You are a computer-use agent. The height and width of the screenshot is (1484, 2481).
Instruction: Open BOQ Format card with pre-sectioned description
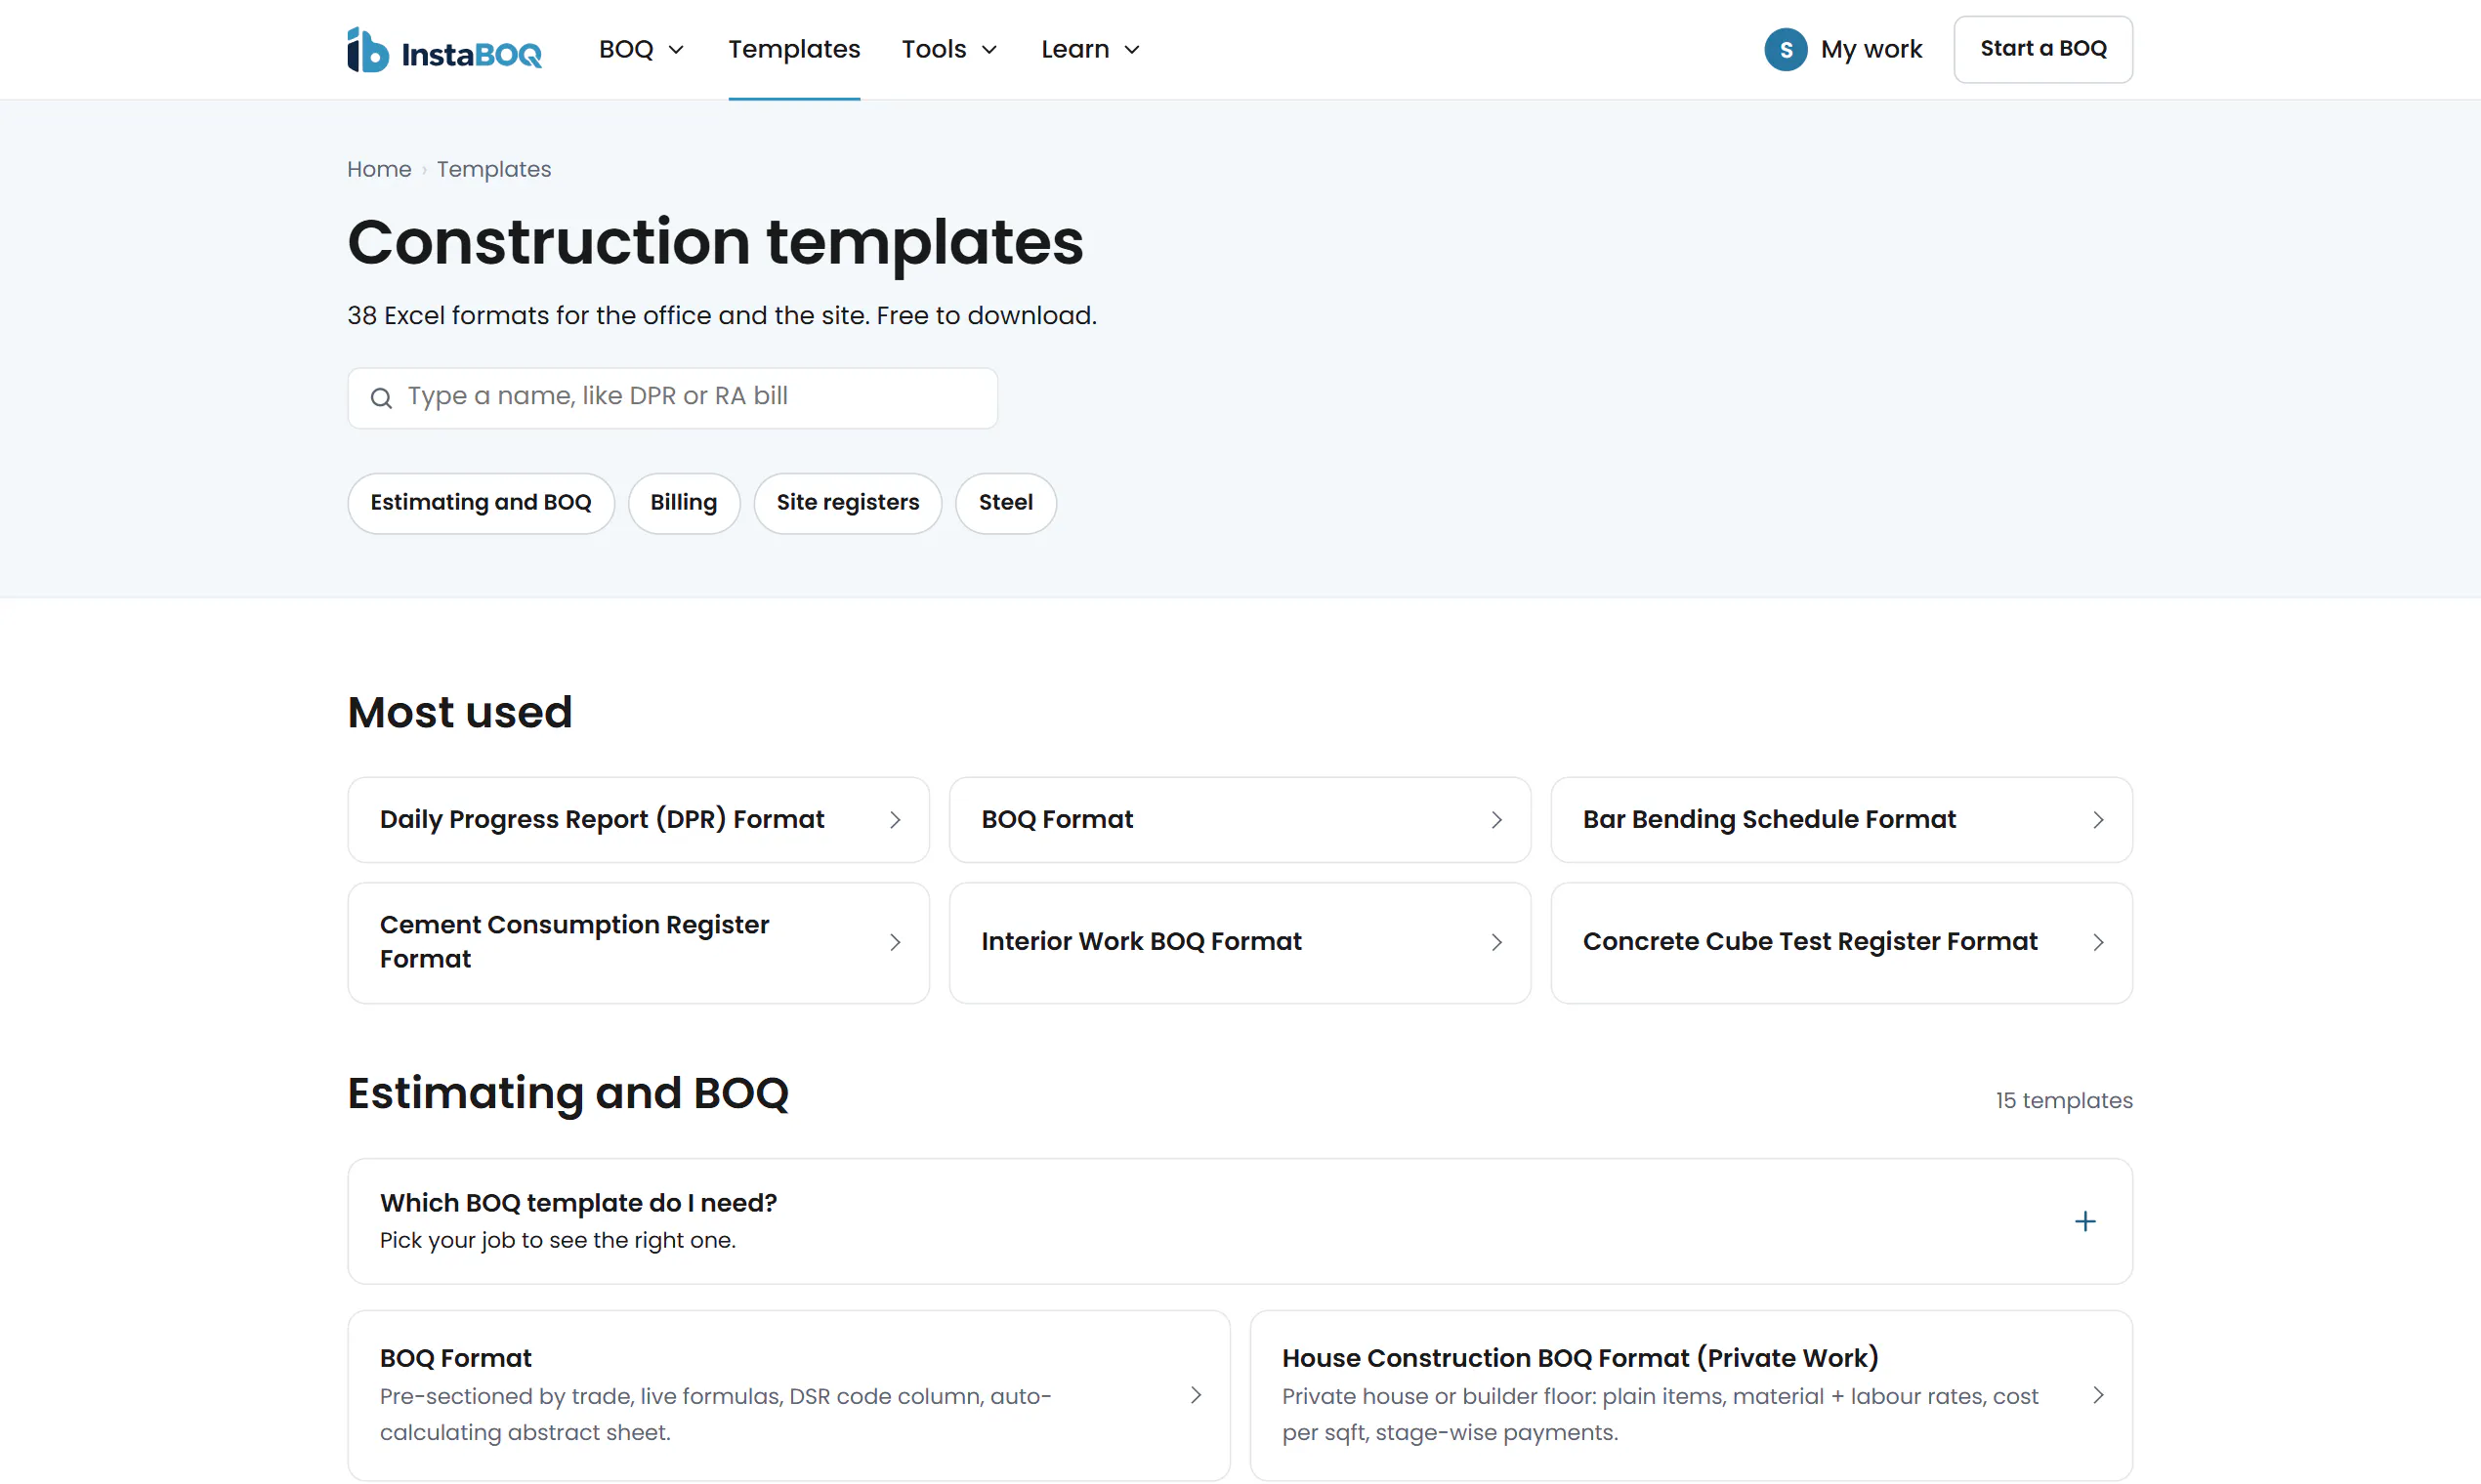point(788,1395)
